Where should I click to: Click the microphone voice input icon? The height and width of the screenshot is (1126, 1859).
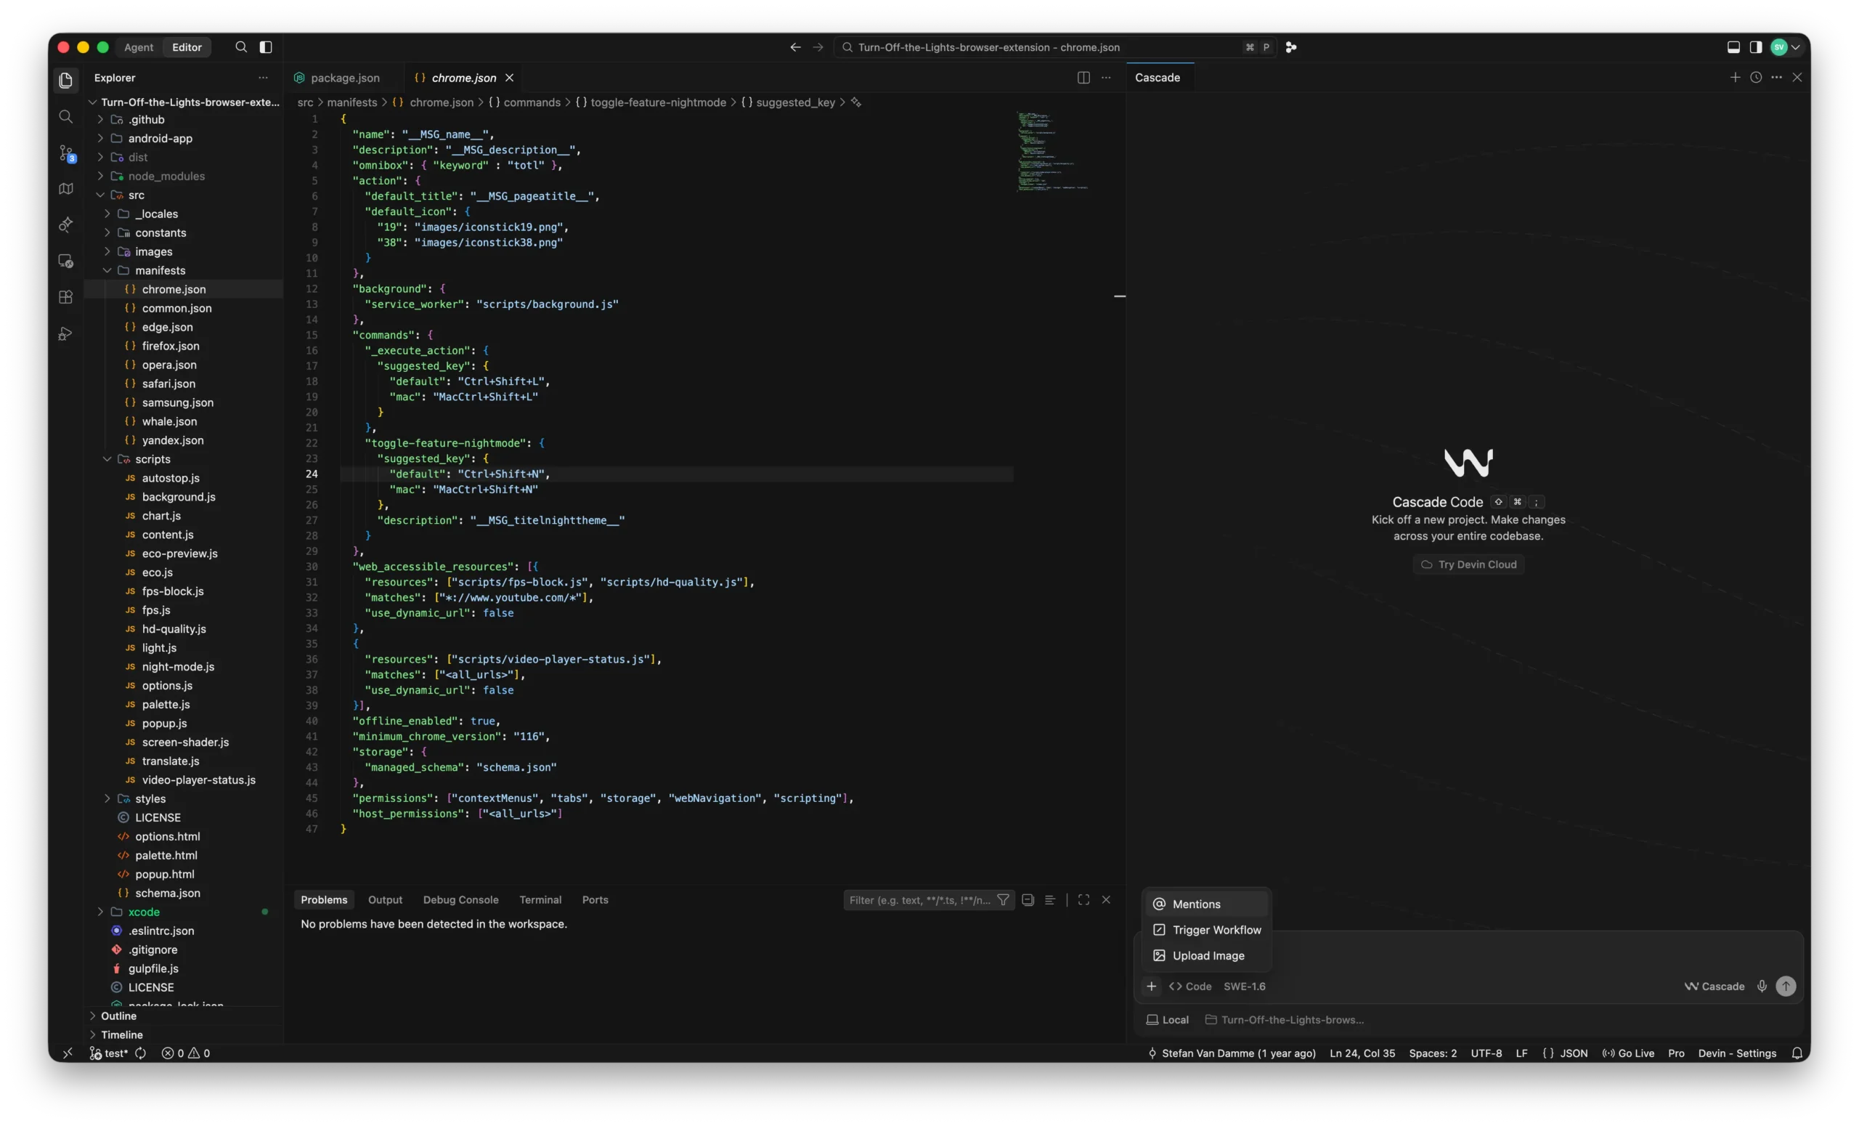(1762, 986)
